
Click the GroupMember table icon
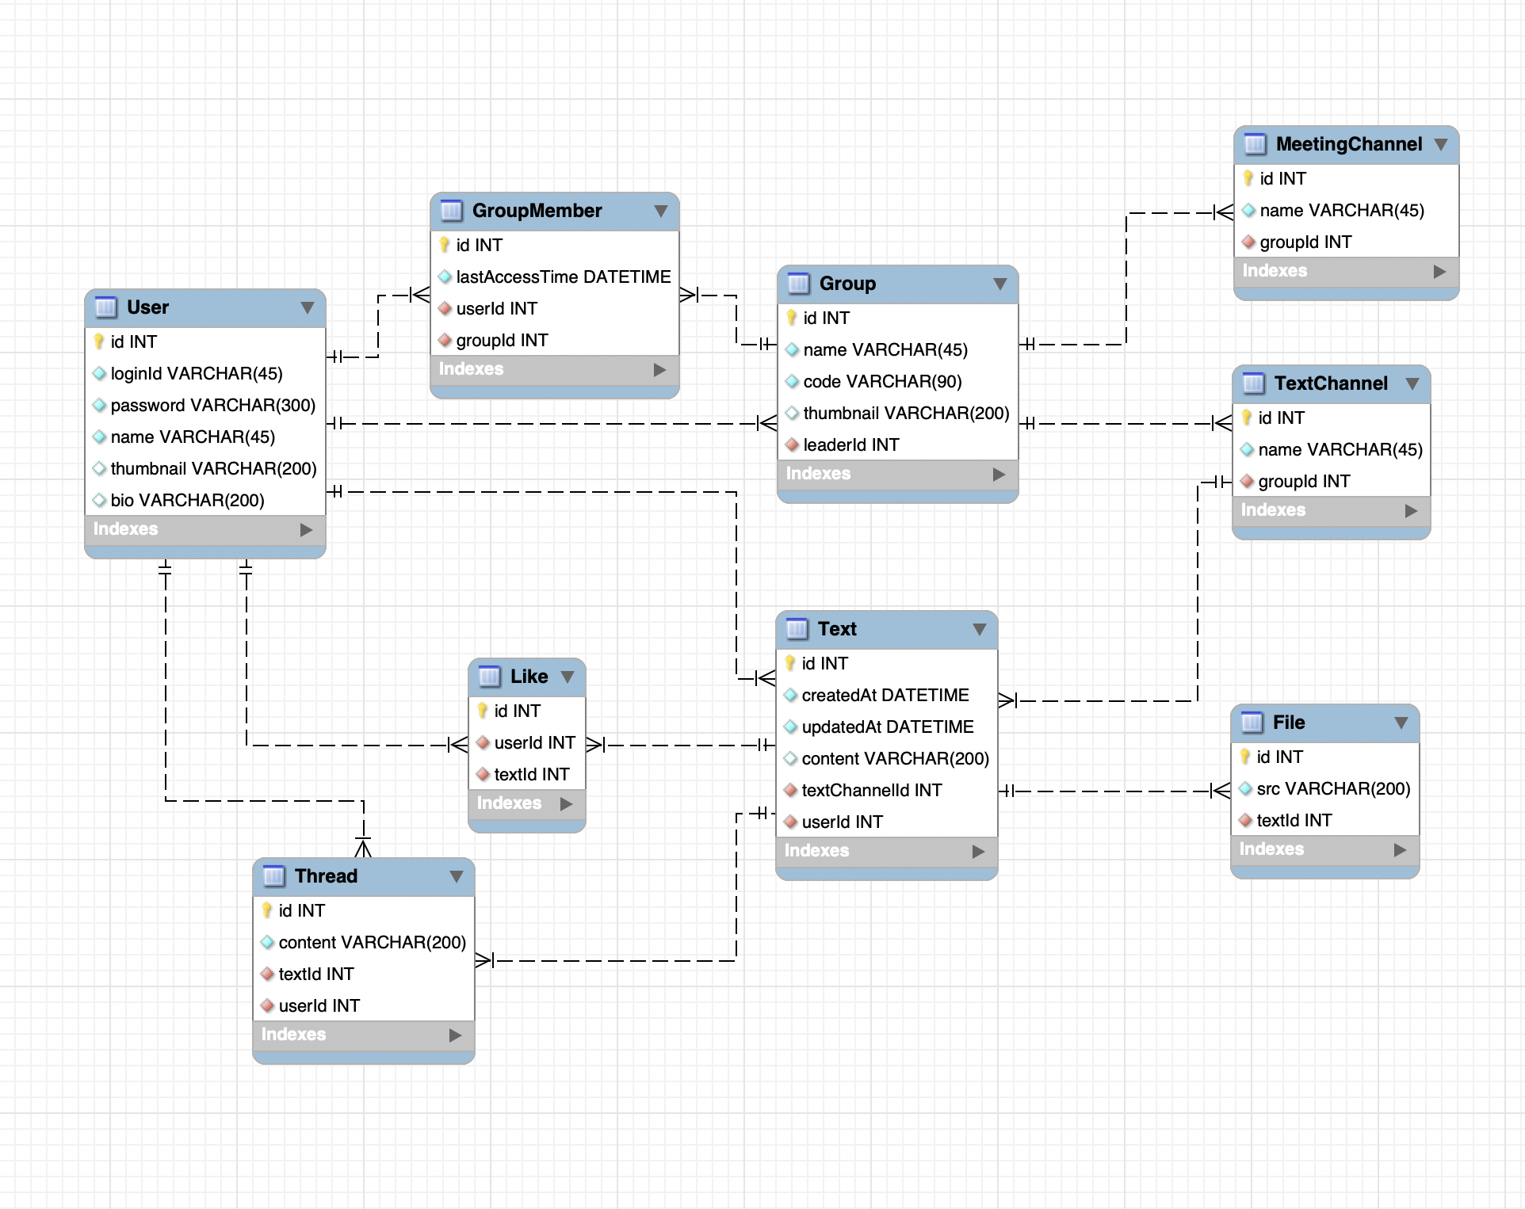click(x=451, y=211)
